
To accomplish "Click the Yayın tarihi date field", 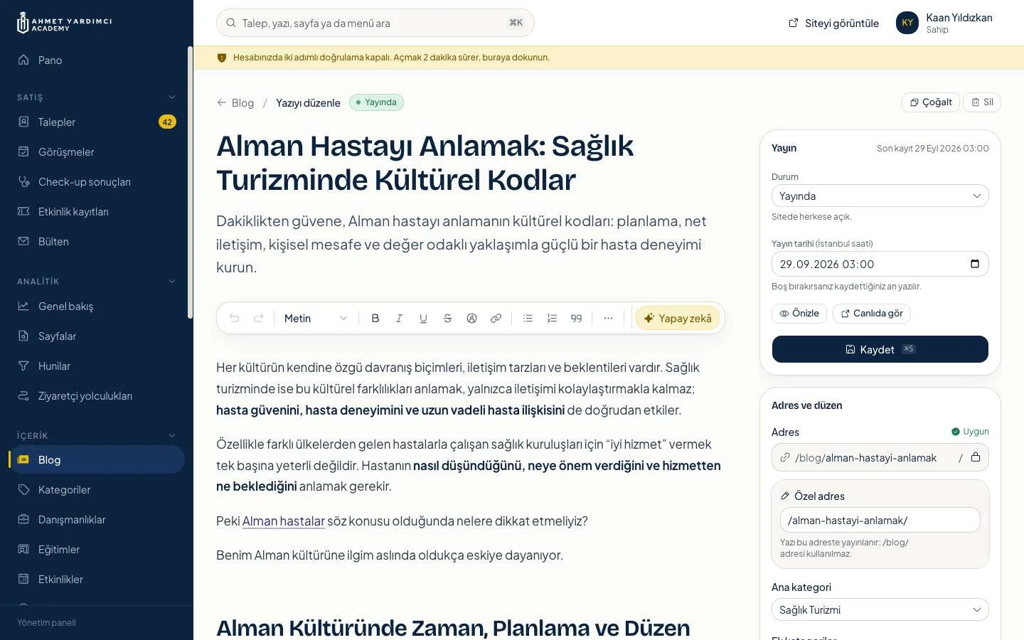I will 880,264.
